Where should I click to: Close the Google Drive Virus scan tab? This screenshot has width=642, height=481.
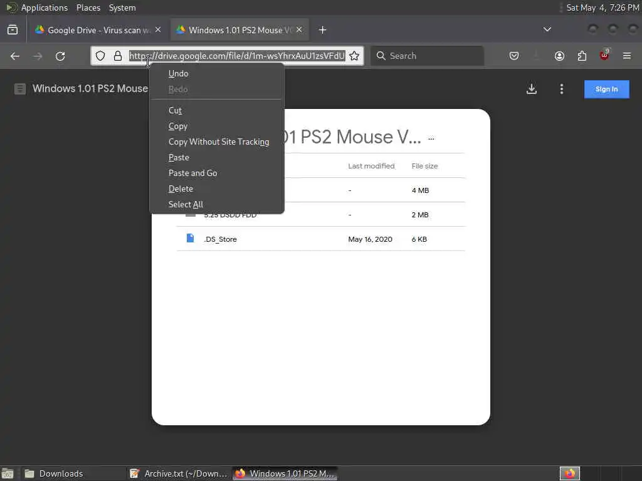click(158, 30)
